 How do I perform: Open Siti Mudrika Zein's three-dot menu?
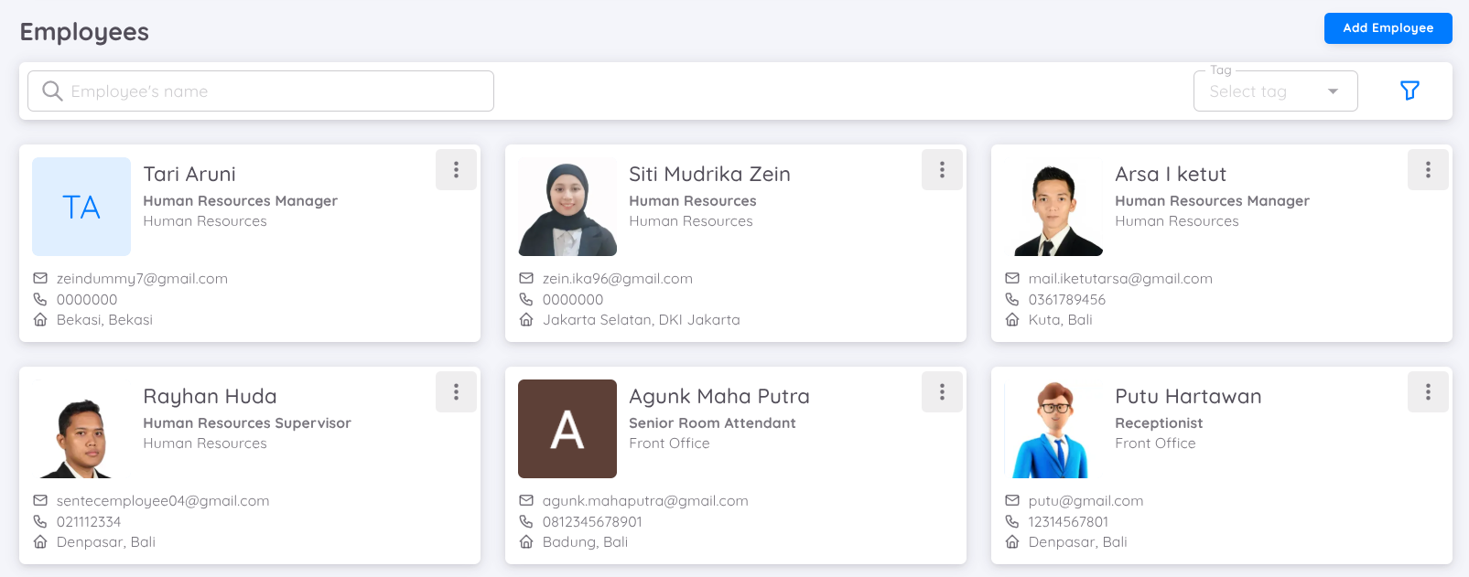pos(942,170)
